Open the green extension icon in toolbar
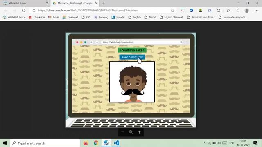262x147 pixels. 200,10
